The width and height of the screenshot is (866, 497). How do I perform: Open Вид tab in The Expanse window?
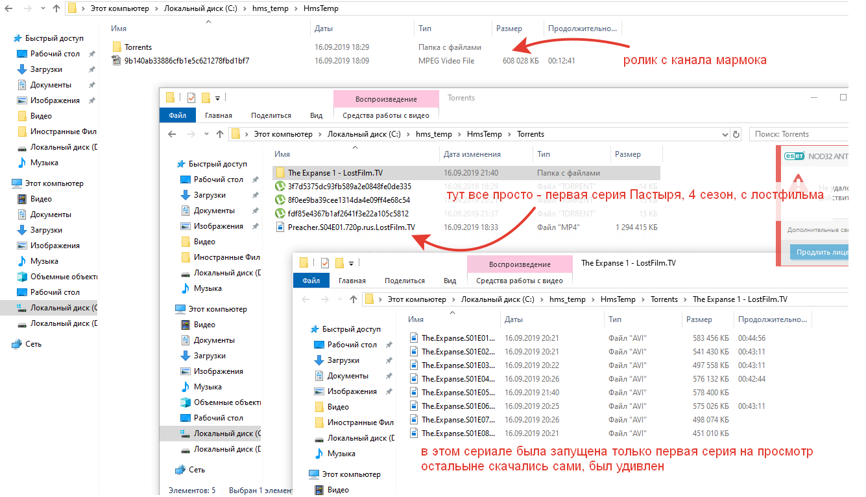[450, 281]
